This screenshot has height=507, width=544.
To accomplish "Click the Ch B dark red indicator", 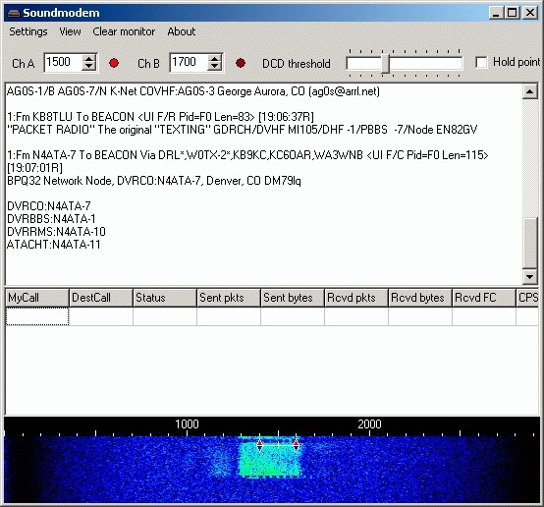I will click(241, 63).
